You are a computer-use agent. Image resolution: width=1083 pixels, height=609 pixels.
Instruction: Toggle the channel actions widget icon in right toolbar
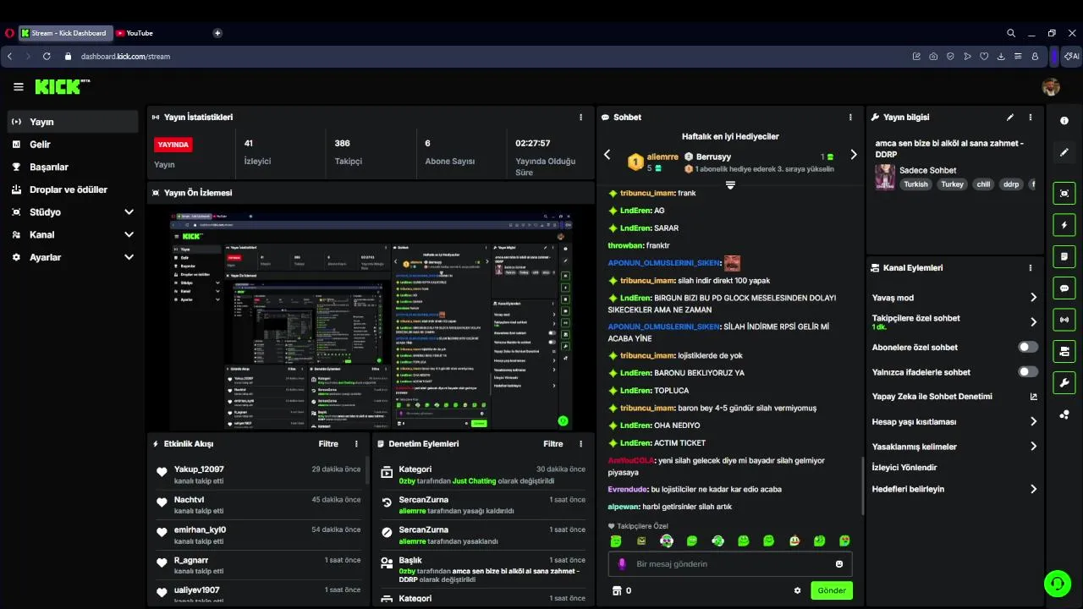pos(1064,351)
